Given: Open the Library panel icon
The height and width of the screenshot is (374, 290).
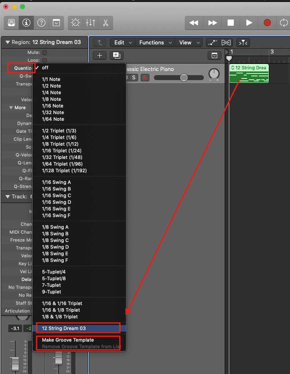Looking at the screenshot, I should pos(12,23).
